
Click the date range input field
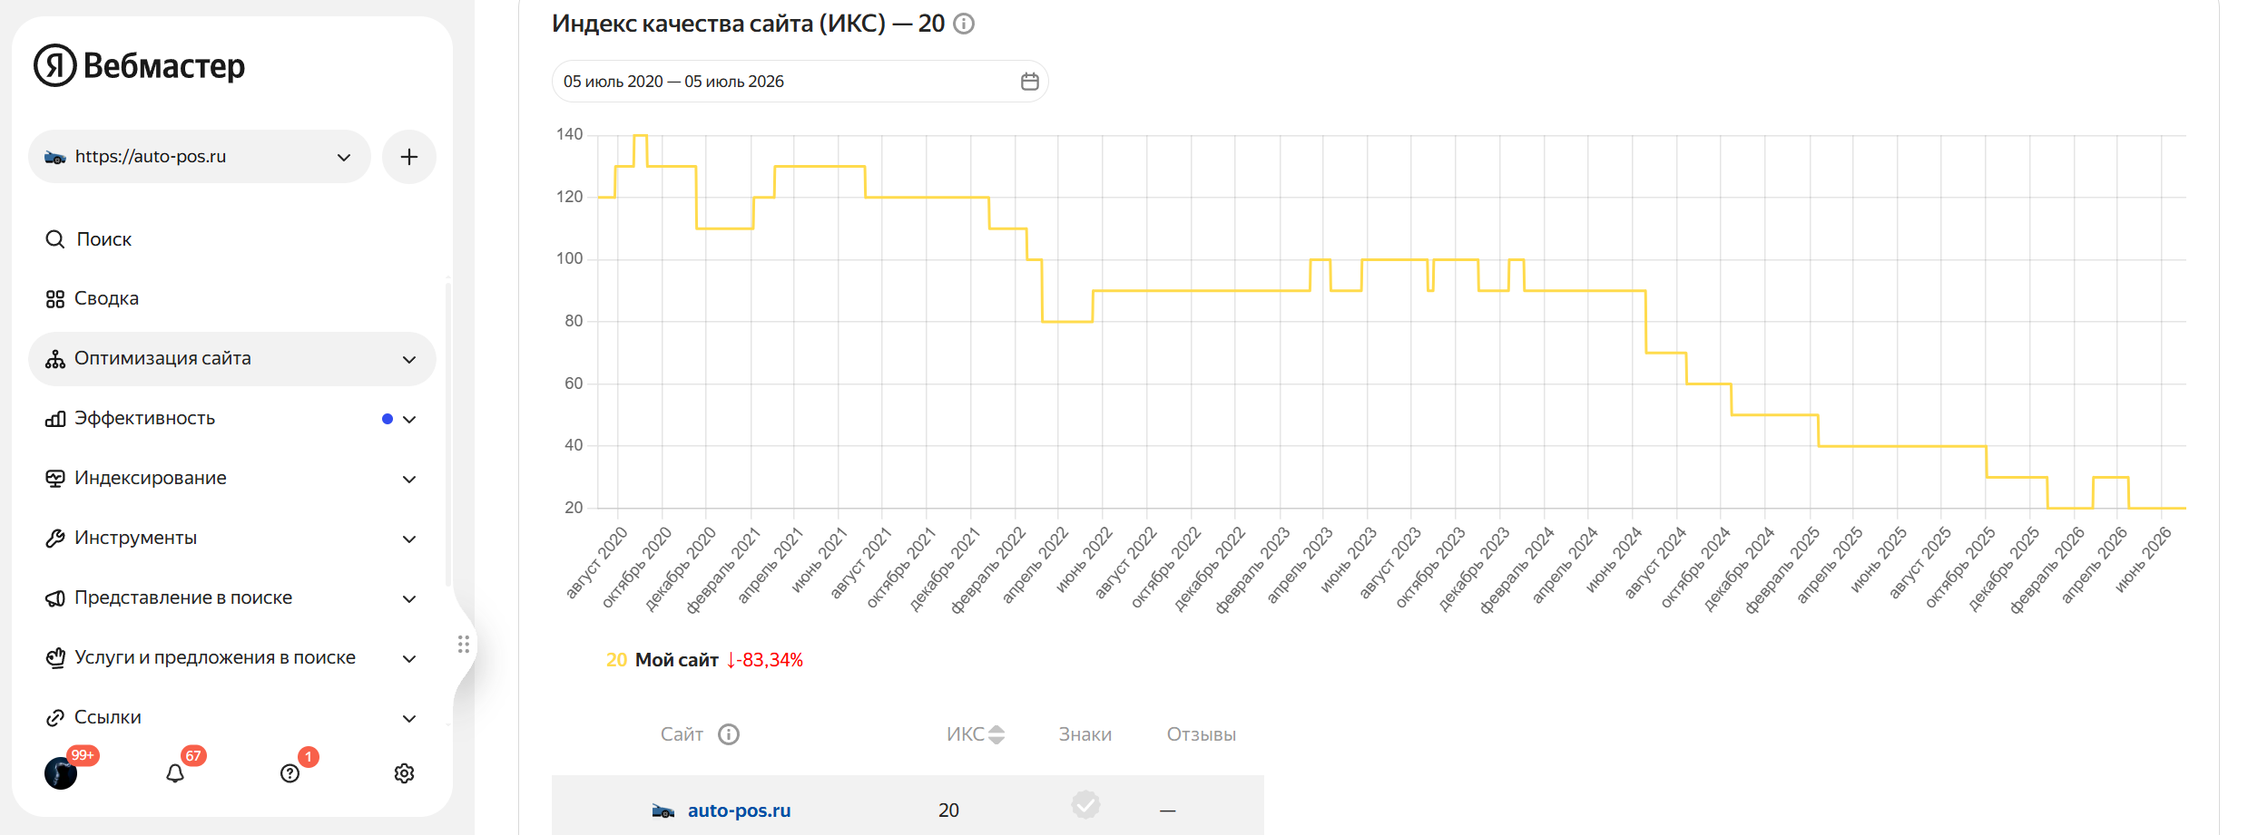pos(800,82)
